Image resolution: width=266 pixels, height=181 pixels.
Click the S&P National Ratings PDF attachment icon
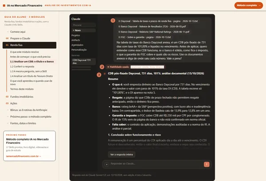(119, 32)
